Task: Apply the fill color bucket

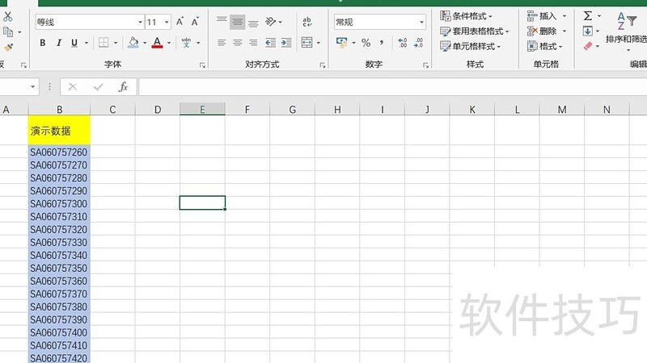Action: pyautogui.click(x=133, y=43)
